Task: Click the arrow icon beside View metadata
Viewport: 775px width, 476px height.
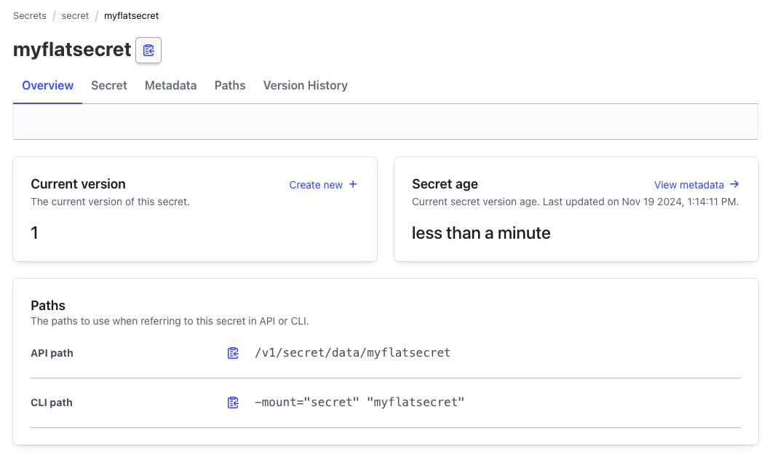Action: click(734, 184)
